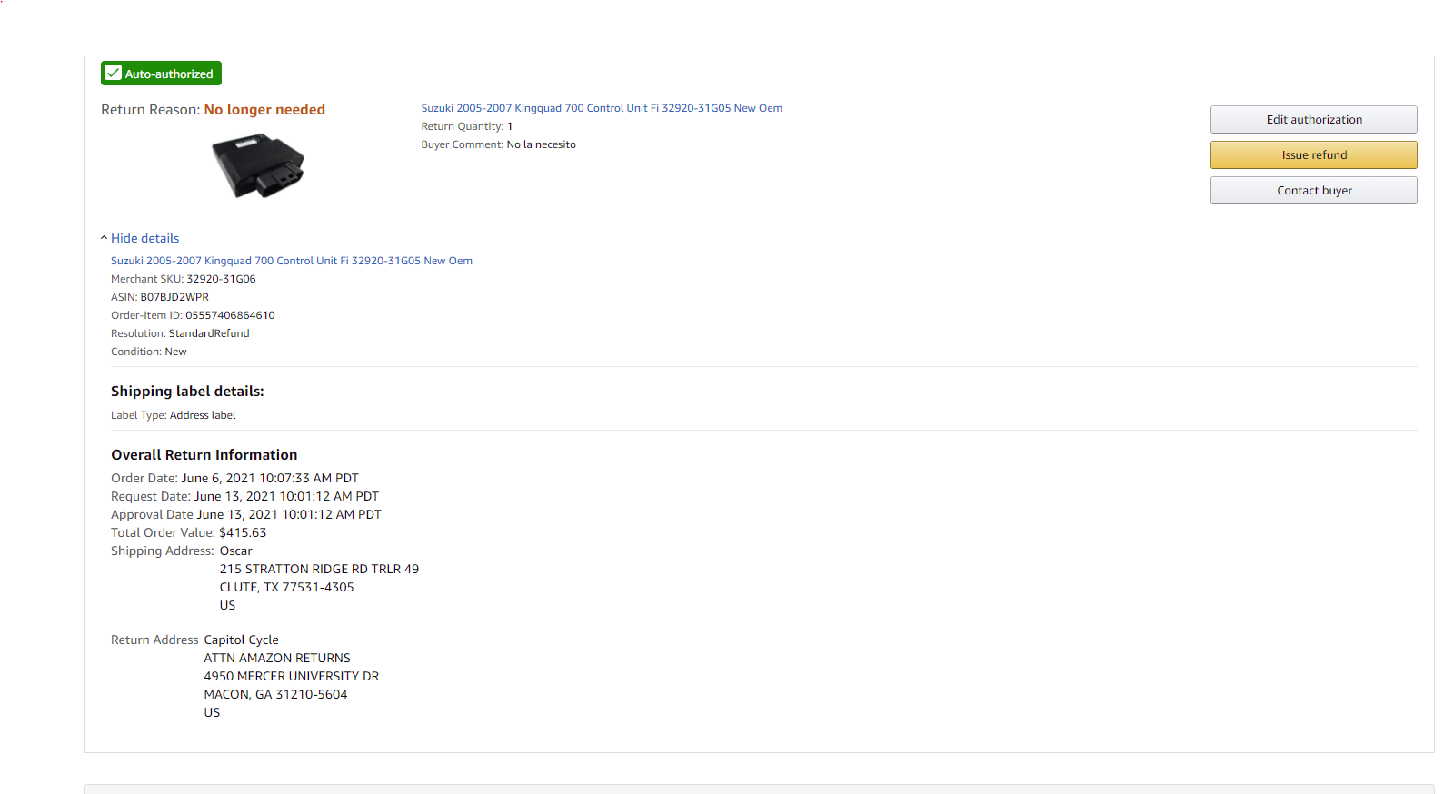The height and width of the screenshot is (794, 1444).
Task: Click the caret arrow beside Hide details
Action: [104, 238]
